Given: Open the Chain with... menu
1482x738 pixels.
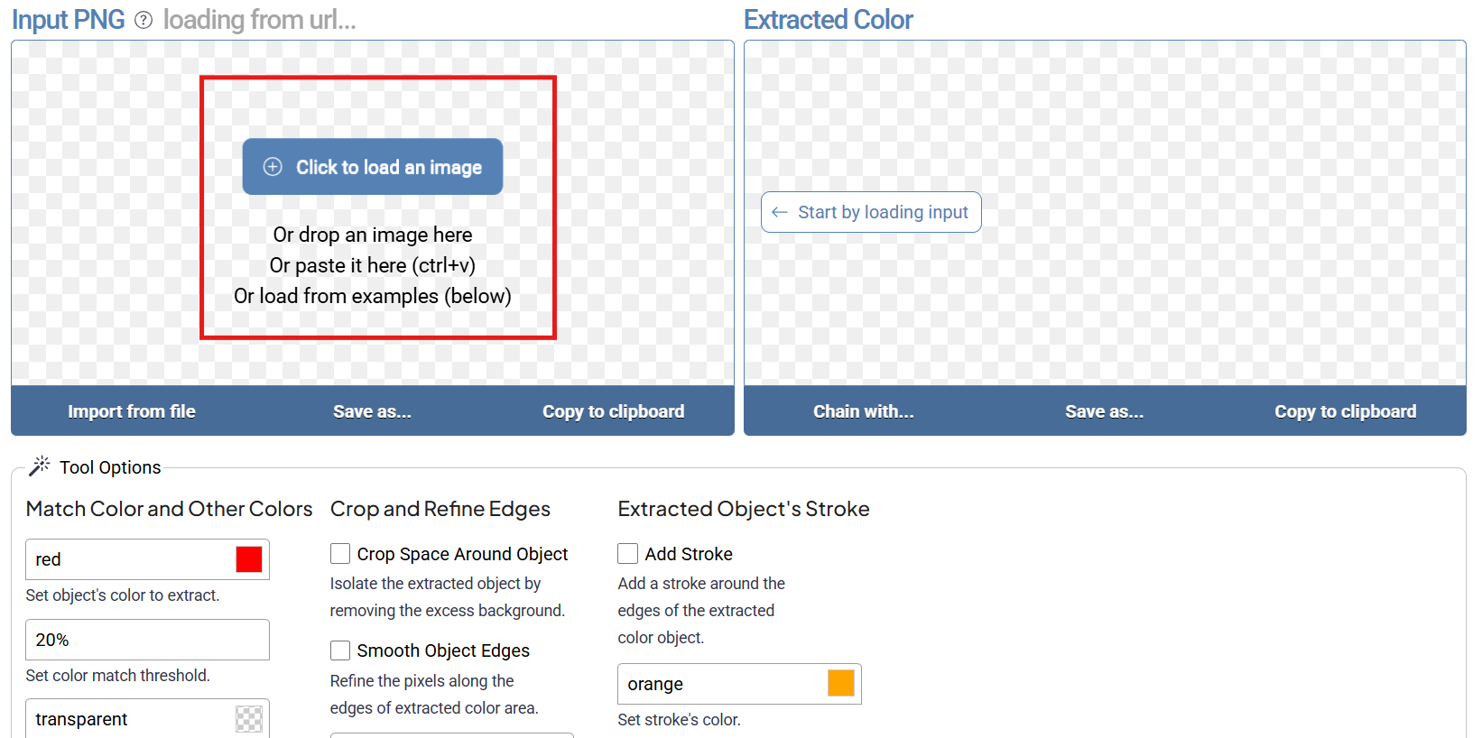Looking at the screenshot, I should click(x=864, y=411).
